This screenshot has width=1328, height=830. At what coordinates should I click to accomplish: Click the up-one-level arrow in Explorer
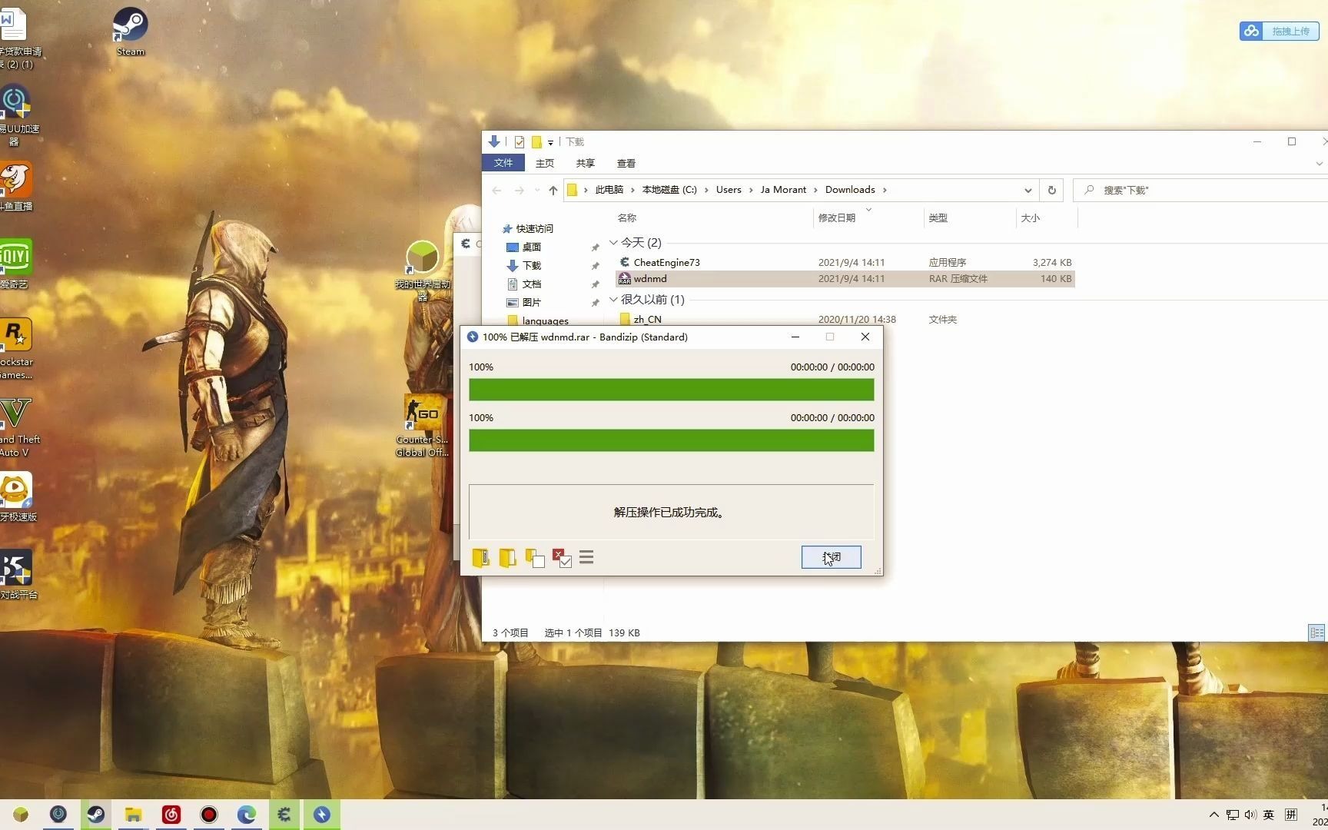553,190
